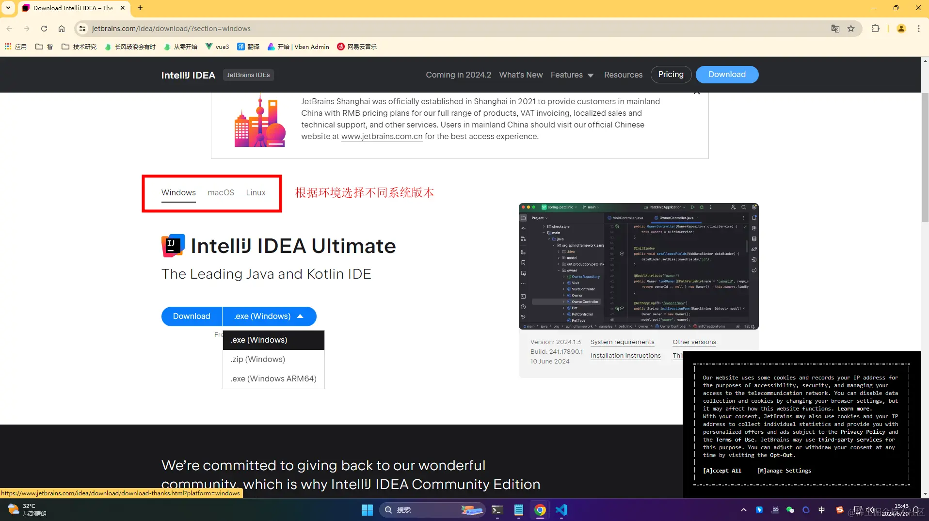The height and width of the screenshot is (521, 929).
Task: Open the System requirements link
Action: pyautogui.click(x=622, y=342)
